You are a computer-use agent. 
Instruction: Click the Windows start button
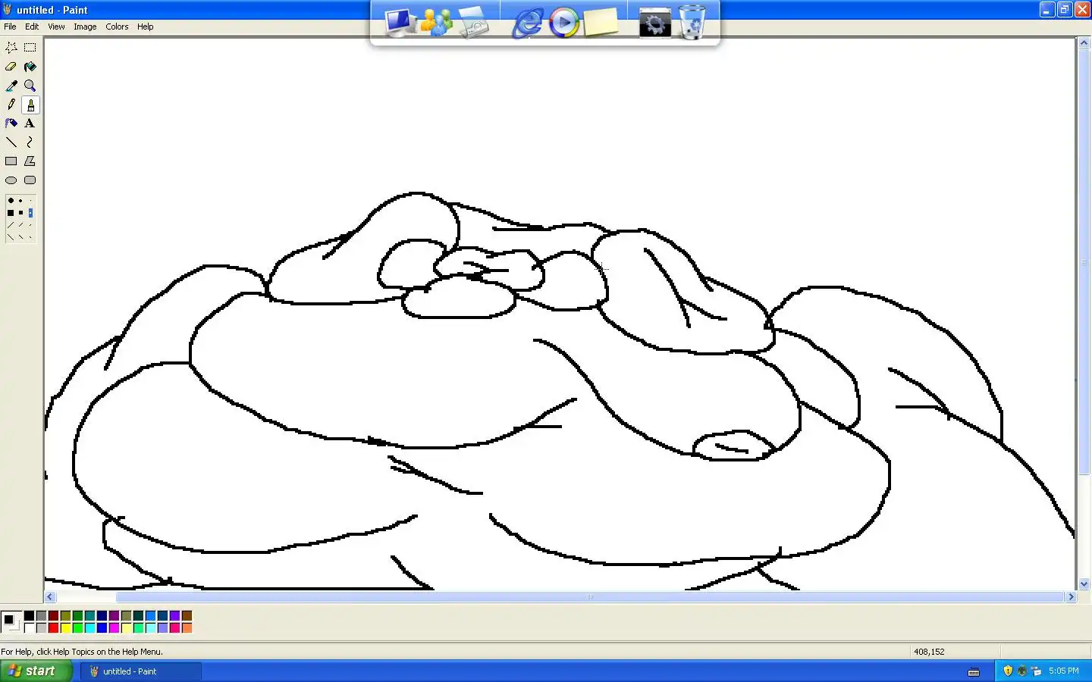pyautogui.click(x=36, y=671)
